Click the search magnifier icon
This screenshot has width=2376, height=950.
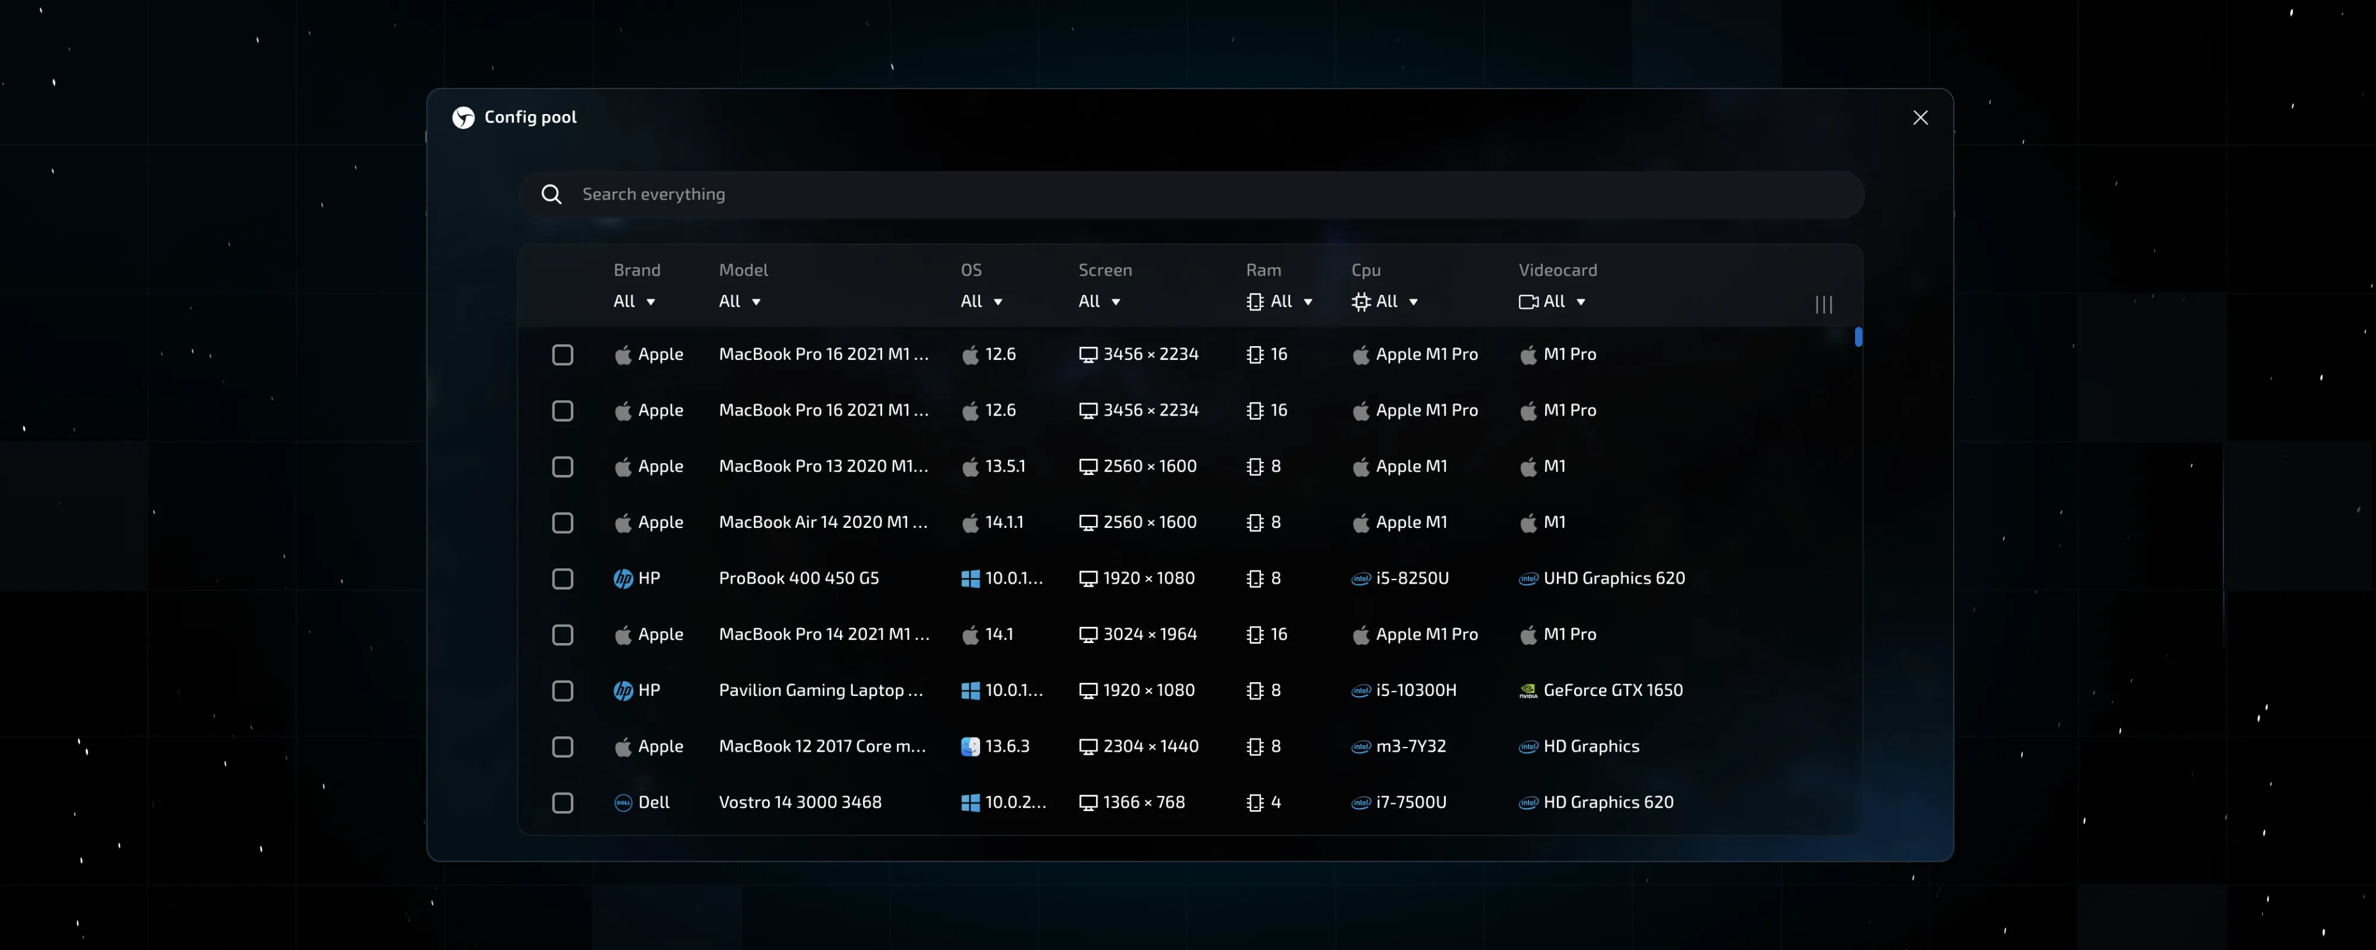[x=552, y=195]
